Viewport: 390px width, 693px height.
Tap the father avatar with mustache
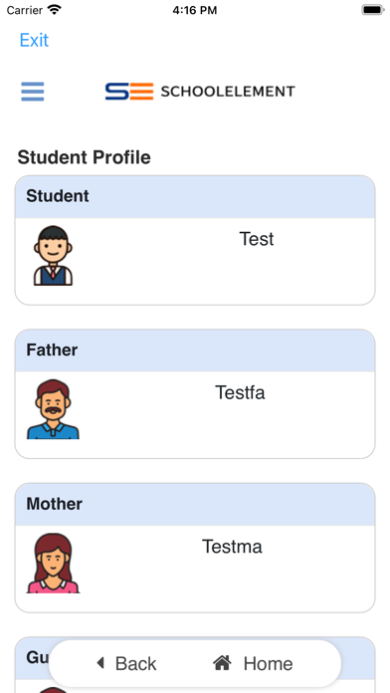pos(53,409)
